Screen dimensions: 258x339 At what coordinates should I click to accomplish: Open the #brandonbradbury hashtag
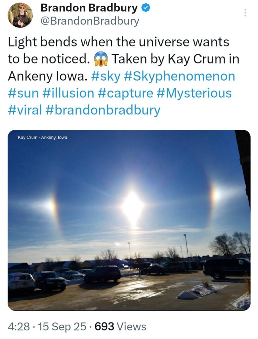click(x=103, y=110)
